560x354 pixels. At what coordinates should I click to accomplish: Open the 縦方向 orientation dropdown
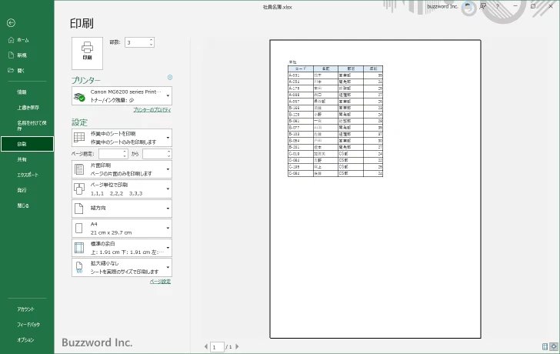pos(122,209)
